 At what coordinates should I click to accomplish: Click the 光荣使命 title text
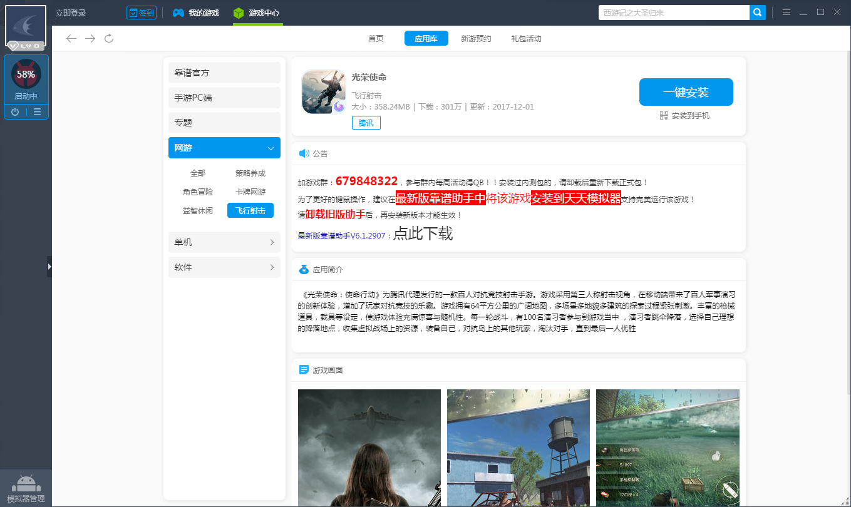(x=369, y=77)
